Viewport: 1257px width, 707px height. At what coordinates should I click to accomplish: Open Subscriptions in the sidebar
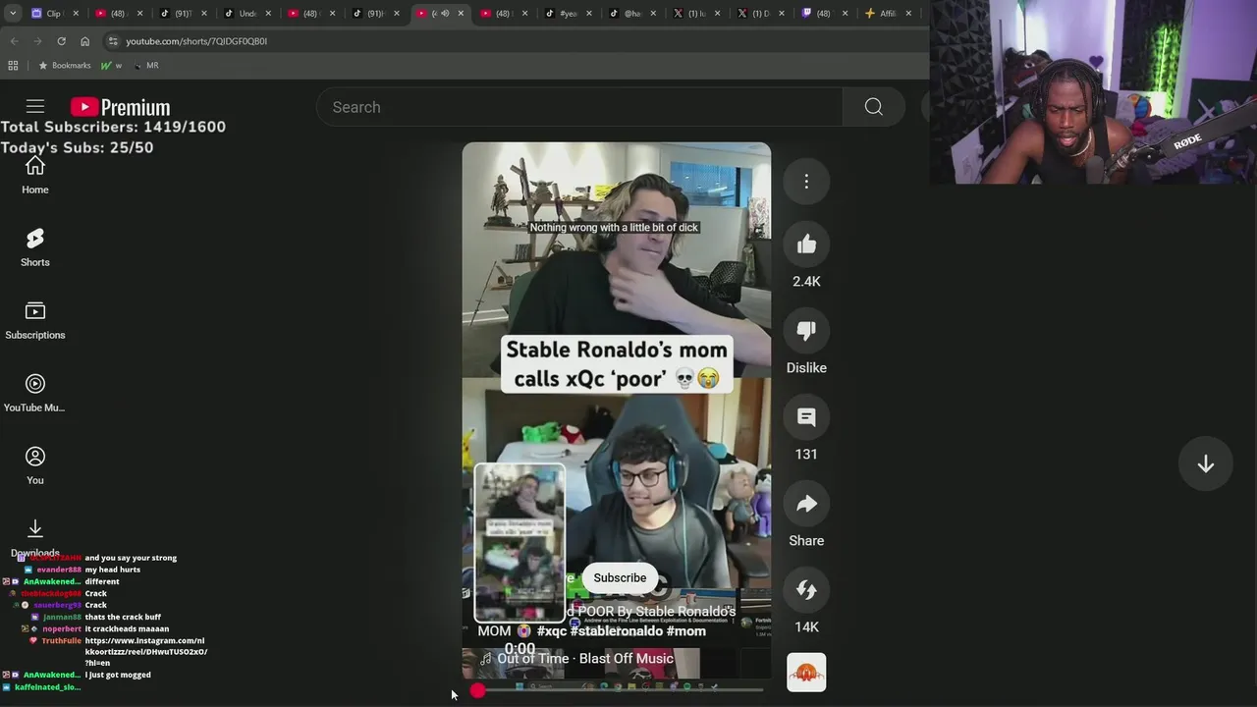35,321
